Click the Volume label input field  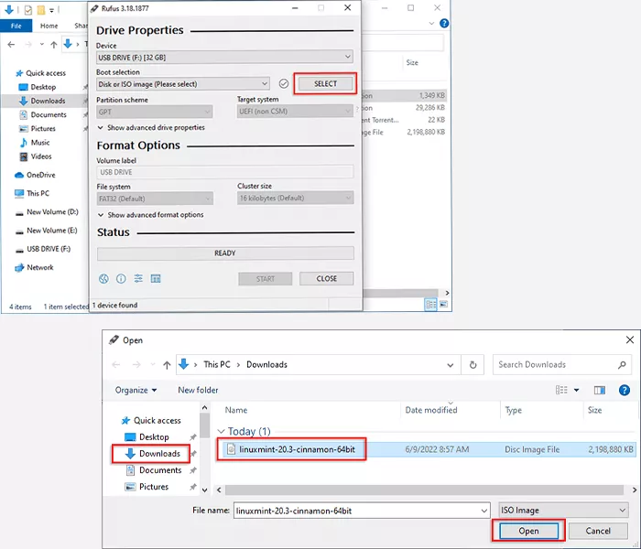tap(225, 172)
